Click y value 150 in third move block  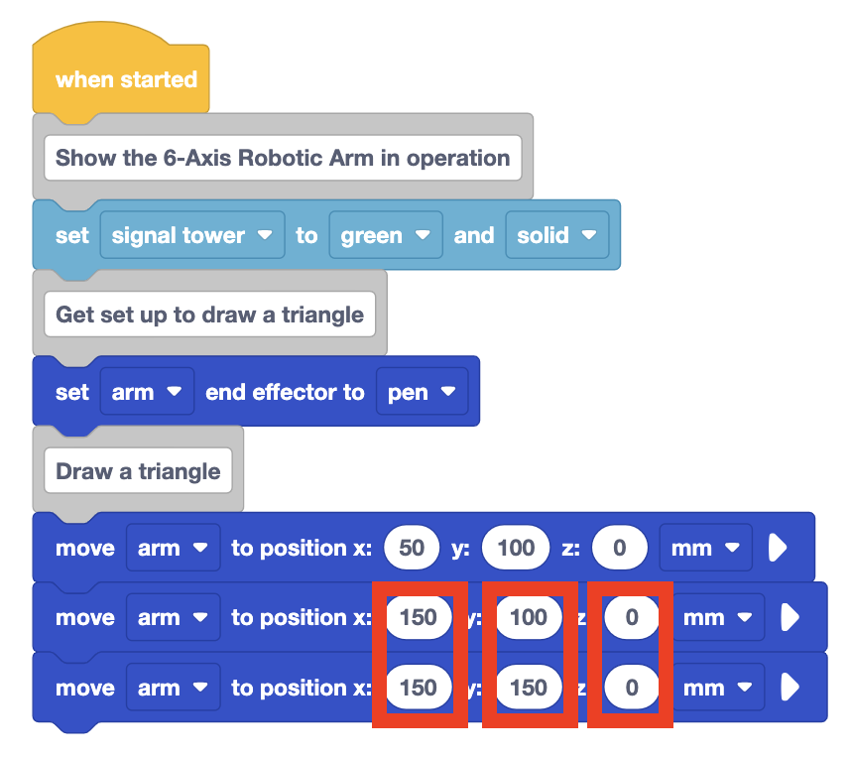point(529,688)
